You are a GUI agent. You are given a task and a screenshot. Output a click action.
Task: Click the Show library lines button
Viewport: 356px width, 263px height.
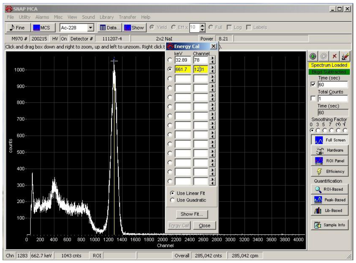(134, 27)
